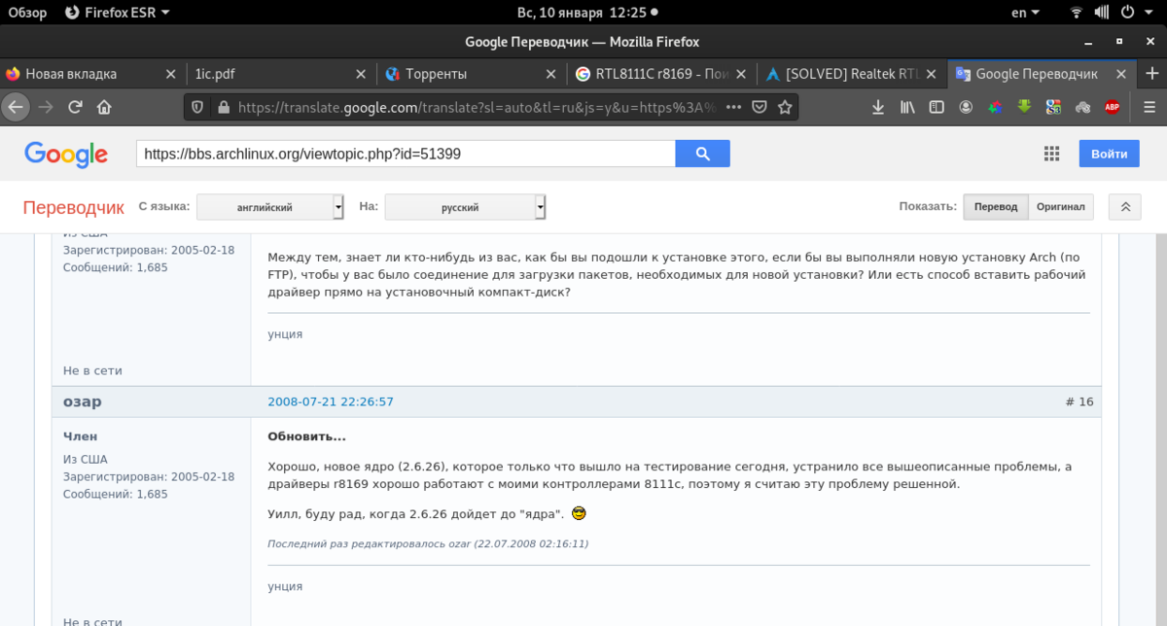Open post number # 16 link
This screenshot has height=626, width=1167.
click(x=1079, y=401)
